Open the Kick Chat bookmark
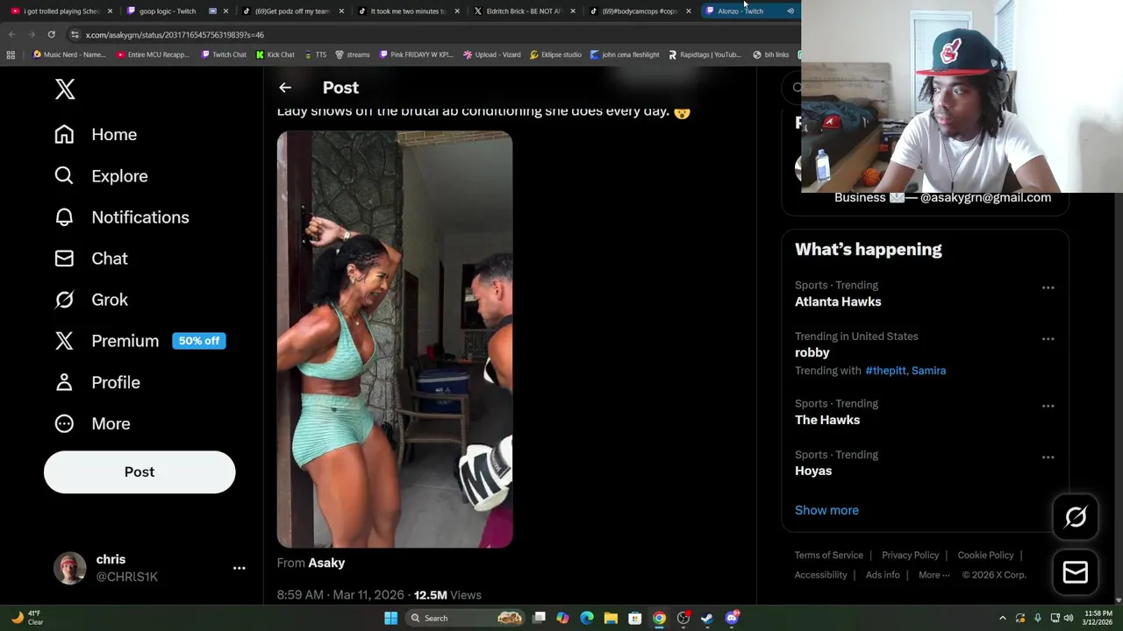 275,54
